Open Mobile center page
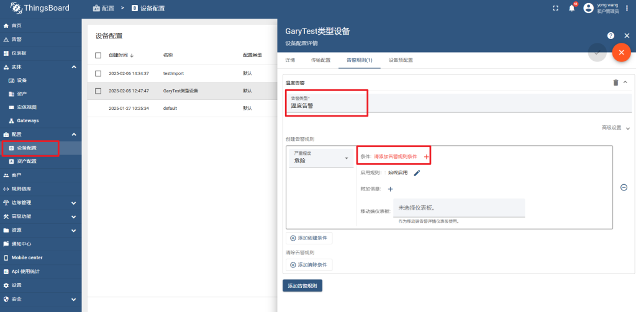The height and width of the screenshot is (312, 636). 40,257
